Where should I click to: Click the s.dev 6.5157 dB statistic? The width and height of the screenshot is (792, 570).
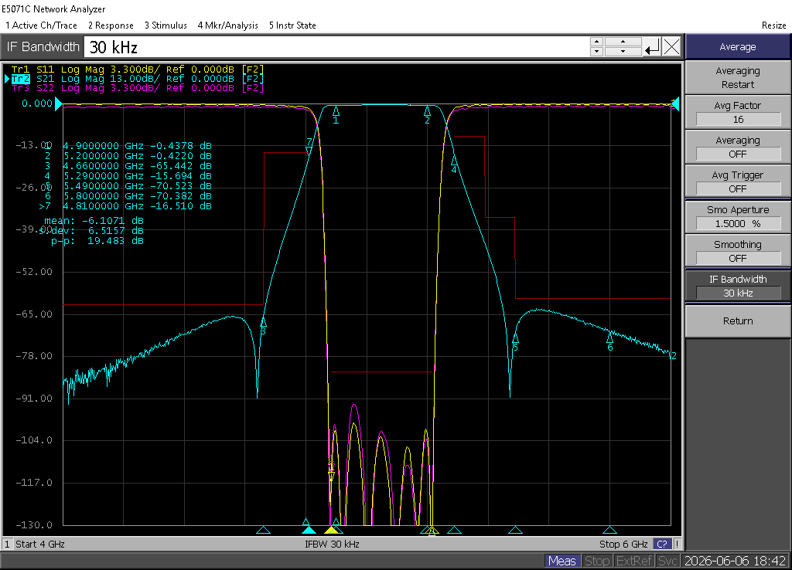coord(92,231)
